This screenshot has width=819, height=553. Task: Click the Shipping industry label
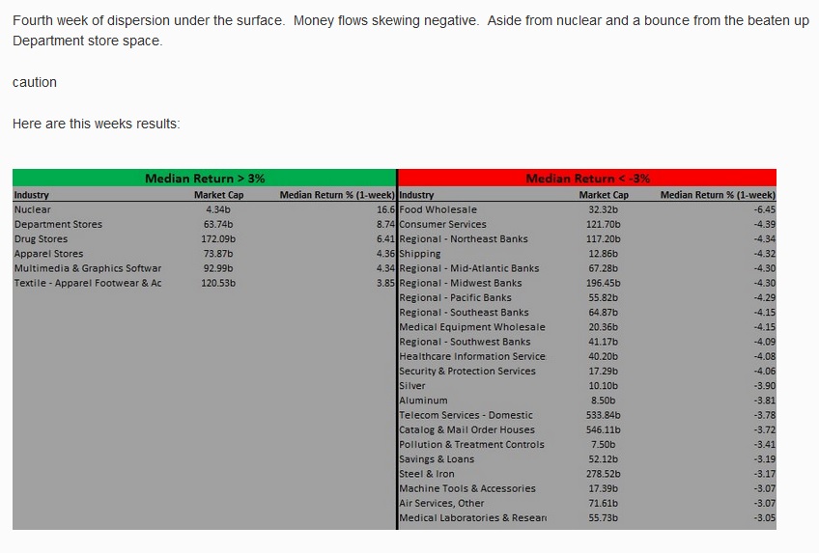420,254
